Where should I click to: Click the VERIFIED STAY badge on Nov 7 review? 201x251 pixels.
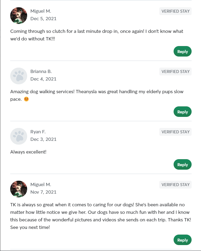[175, 184]
